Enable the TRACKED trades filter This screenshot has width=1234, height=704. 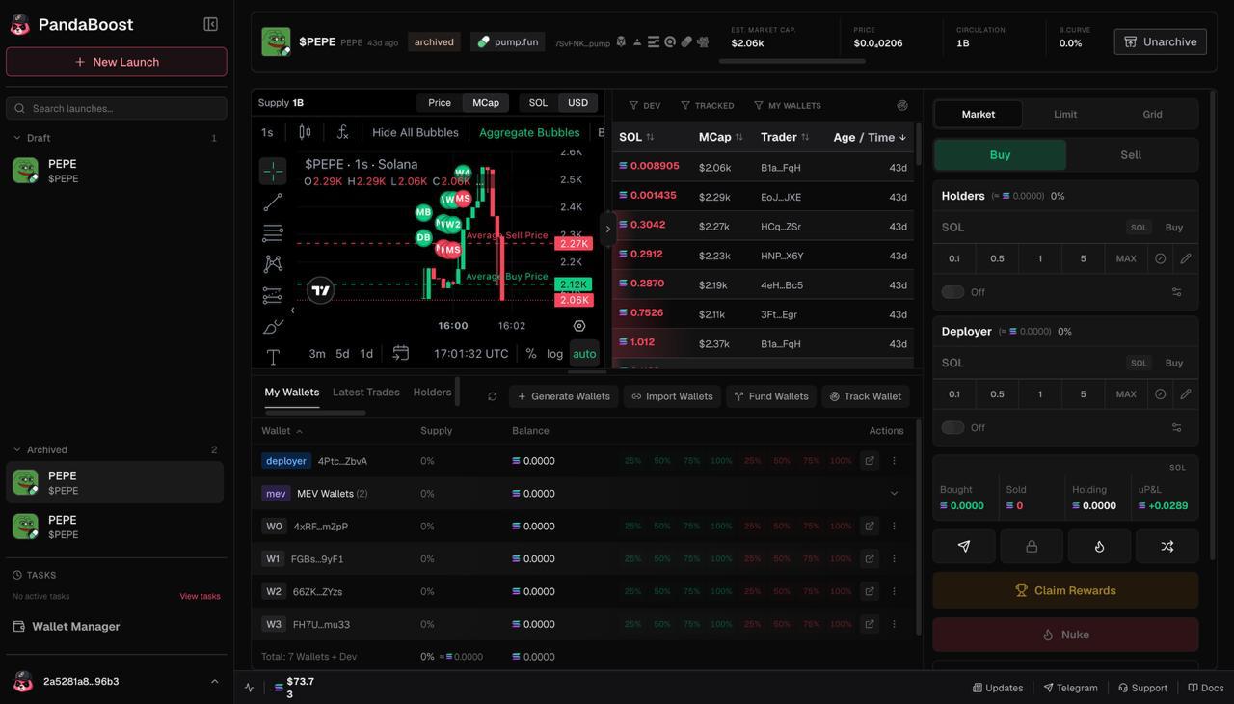click(708, 105)
